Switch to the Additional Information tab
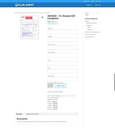Image resolution: width=115 pixels, height=128 pixels. point(32,114)
